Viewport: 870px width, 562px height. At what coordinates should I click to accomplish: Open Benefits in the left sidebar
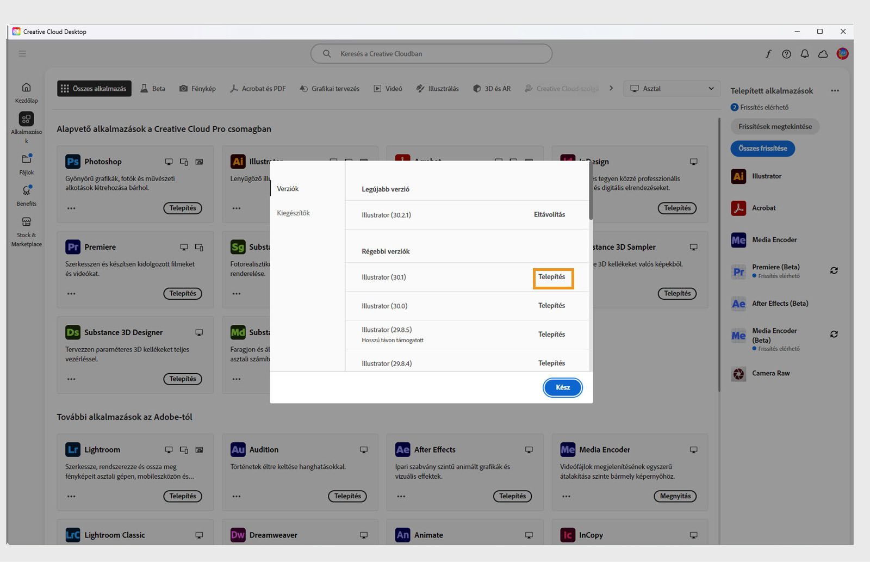pos(26,195)
